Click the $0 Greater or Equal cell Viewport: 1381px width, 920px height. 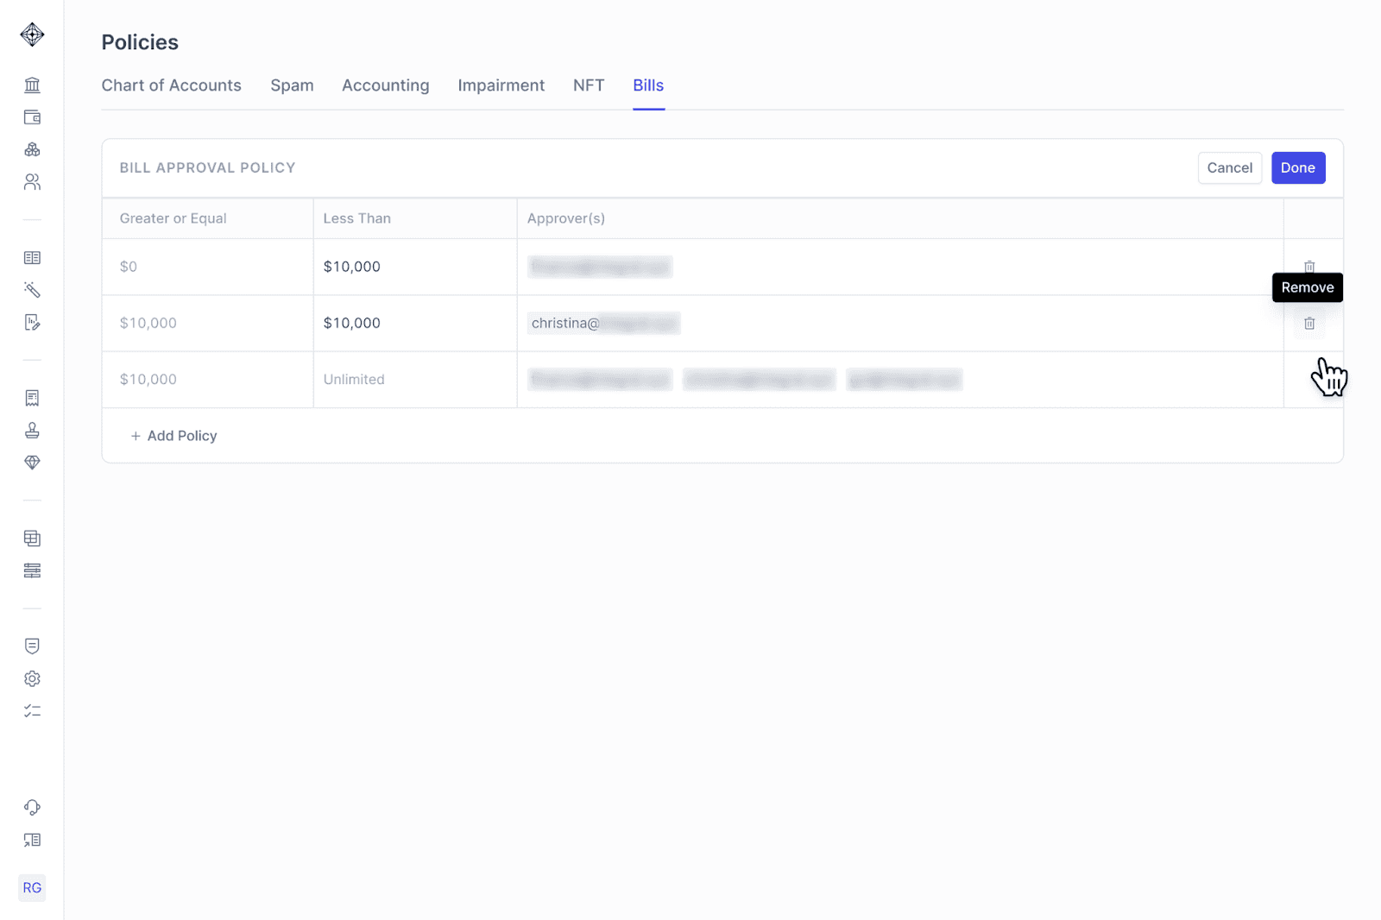(x=208, y=267)
